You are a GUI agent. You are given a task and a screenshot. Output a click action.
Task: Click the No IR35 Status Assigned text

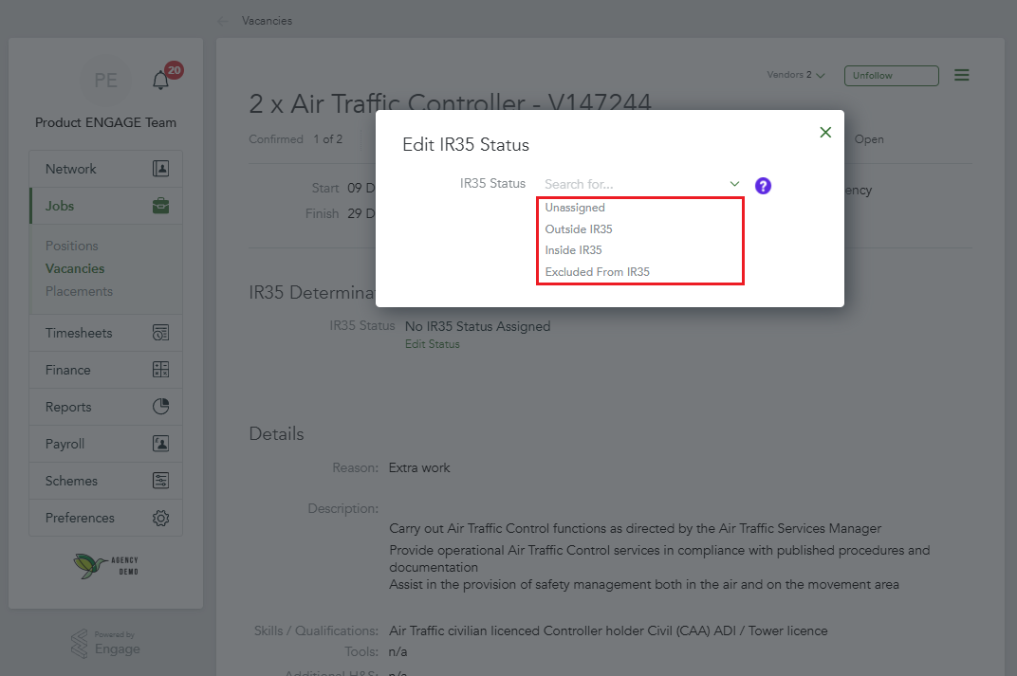(x=477, y=327)
